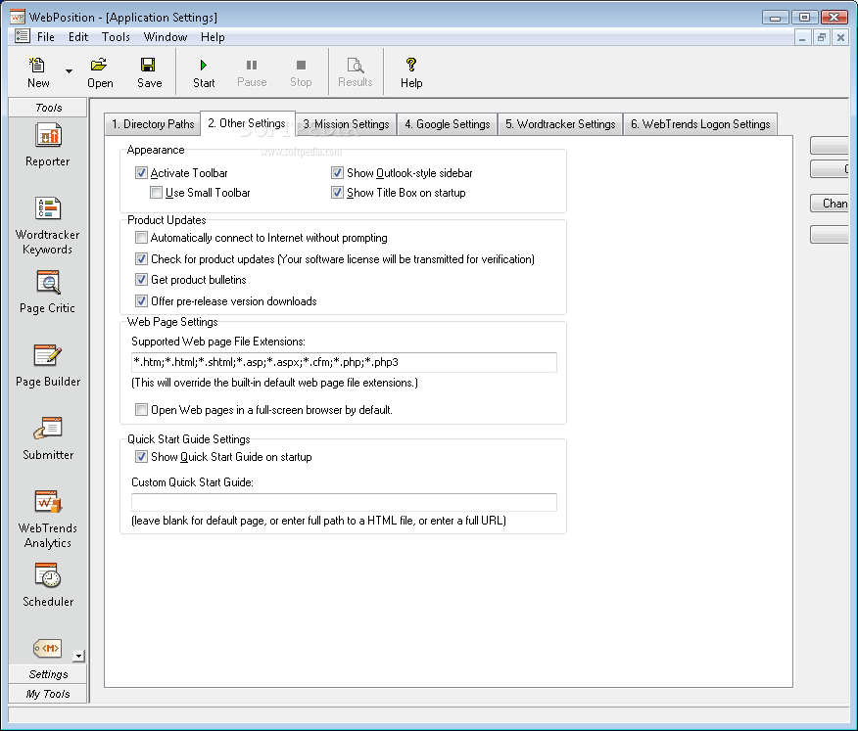Toggle Show Title Box on startup
The width and height of the screenshot is (858, 731).
click(337, 193)
